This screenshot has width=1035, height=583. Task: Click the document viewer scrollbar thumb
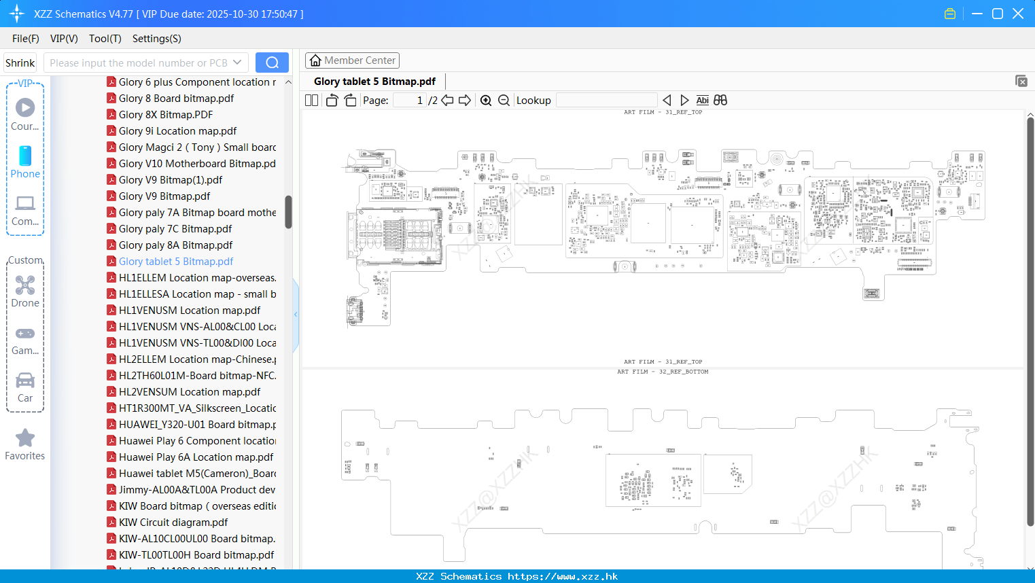point(1030,322)
